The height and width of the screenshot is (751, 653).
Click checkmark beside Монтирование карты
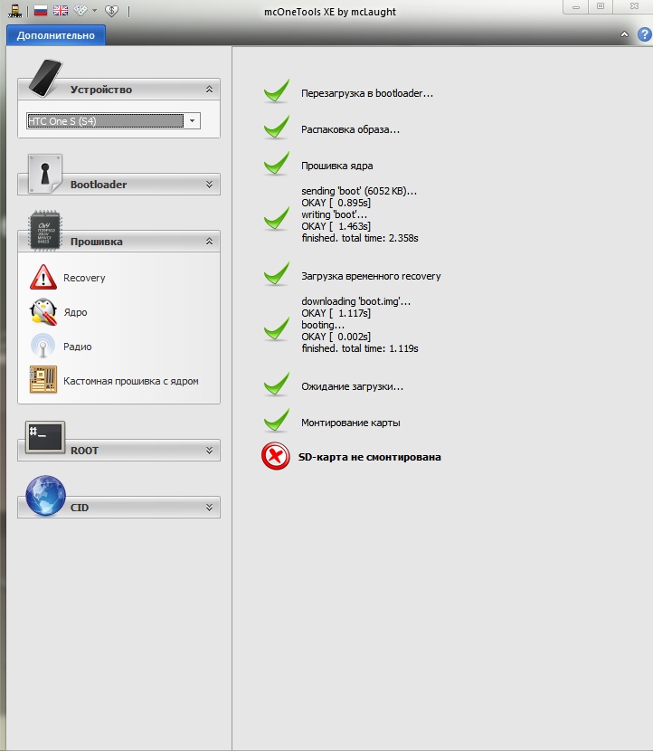click(277, 420)
